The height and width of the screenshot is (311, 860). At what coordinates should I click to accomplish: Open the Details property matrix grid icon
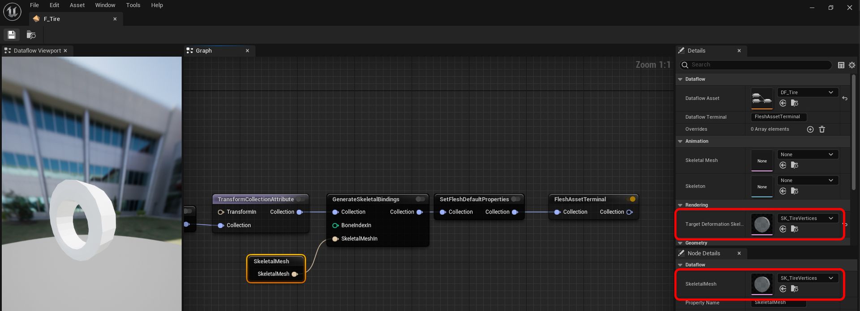(x=841, y=65)
